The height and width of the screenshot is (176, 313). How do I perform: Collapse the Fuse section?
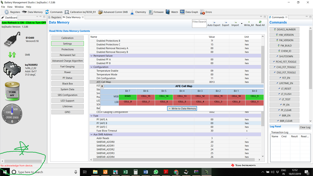(92, 116)
